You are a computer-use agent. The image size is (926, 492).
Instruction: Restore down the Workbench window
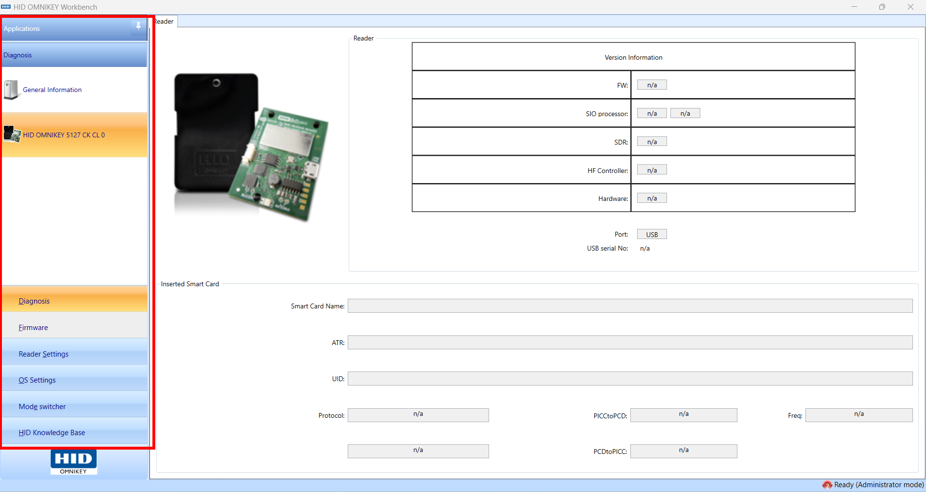point(882,7)
